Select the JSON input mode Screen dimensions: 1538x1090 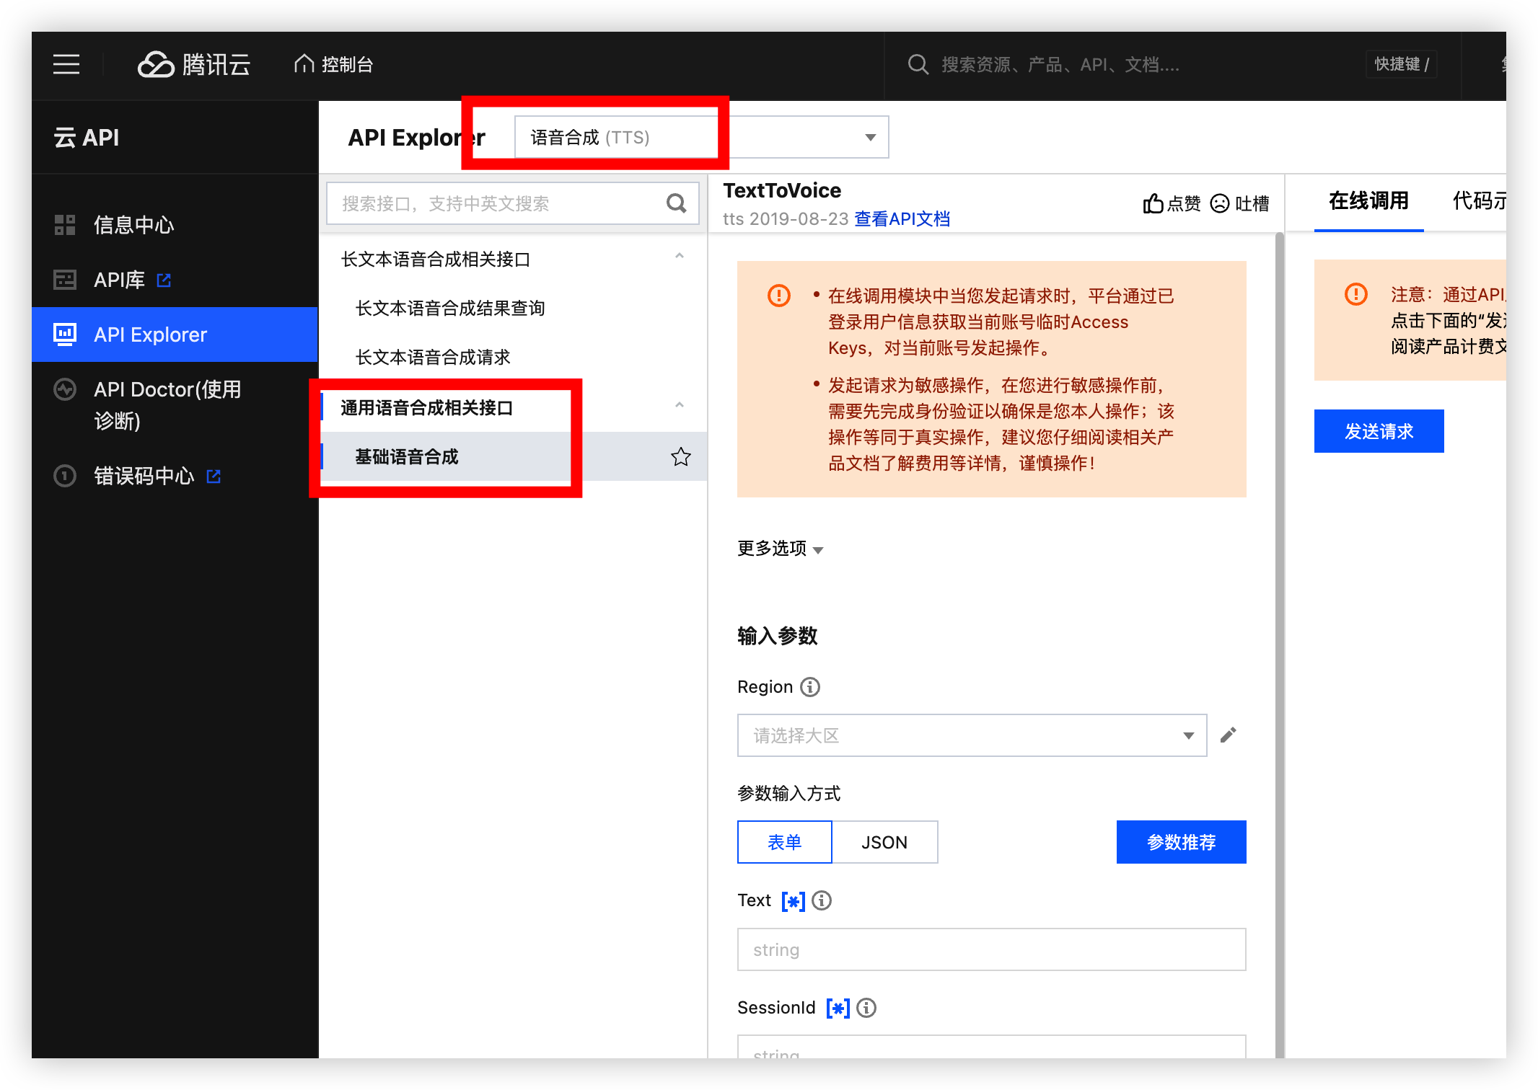[884, 842]
